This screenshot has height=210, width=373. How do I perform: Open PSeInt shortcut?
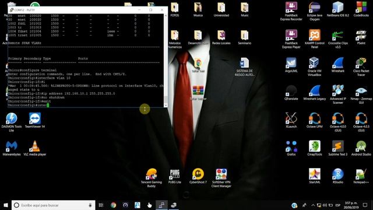(361, 37)
